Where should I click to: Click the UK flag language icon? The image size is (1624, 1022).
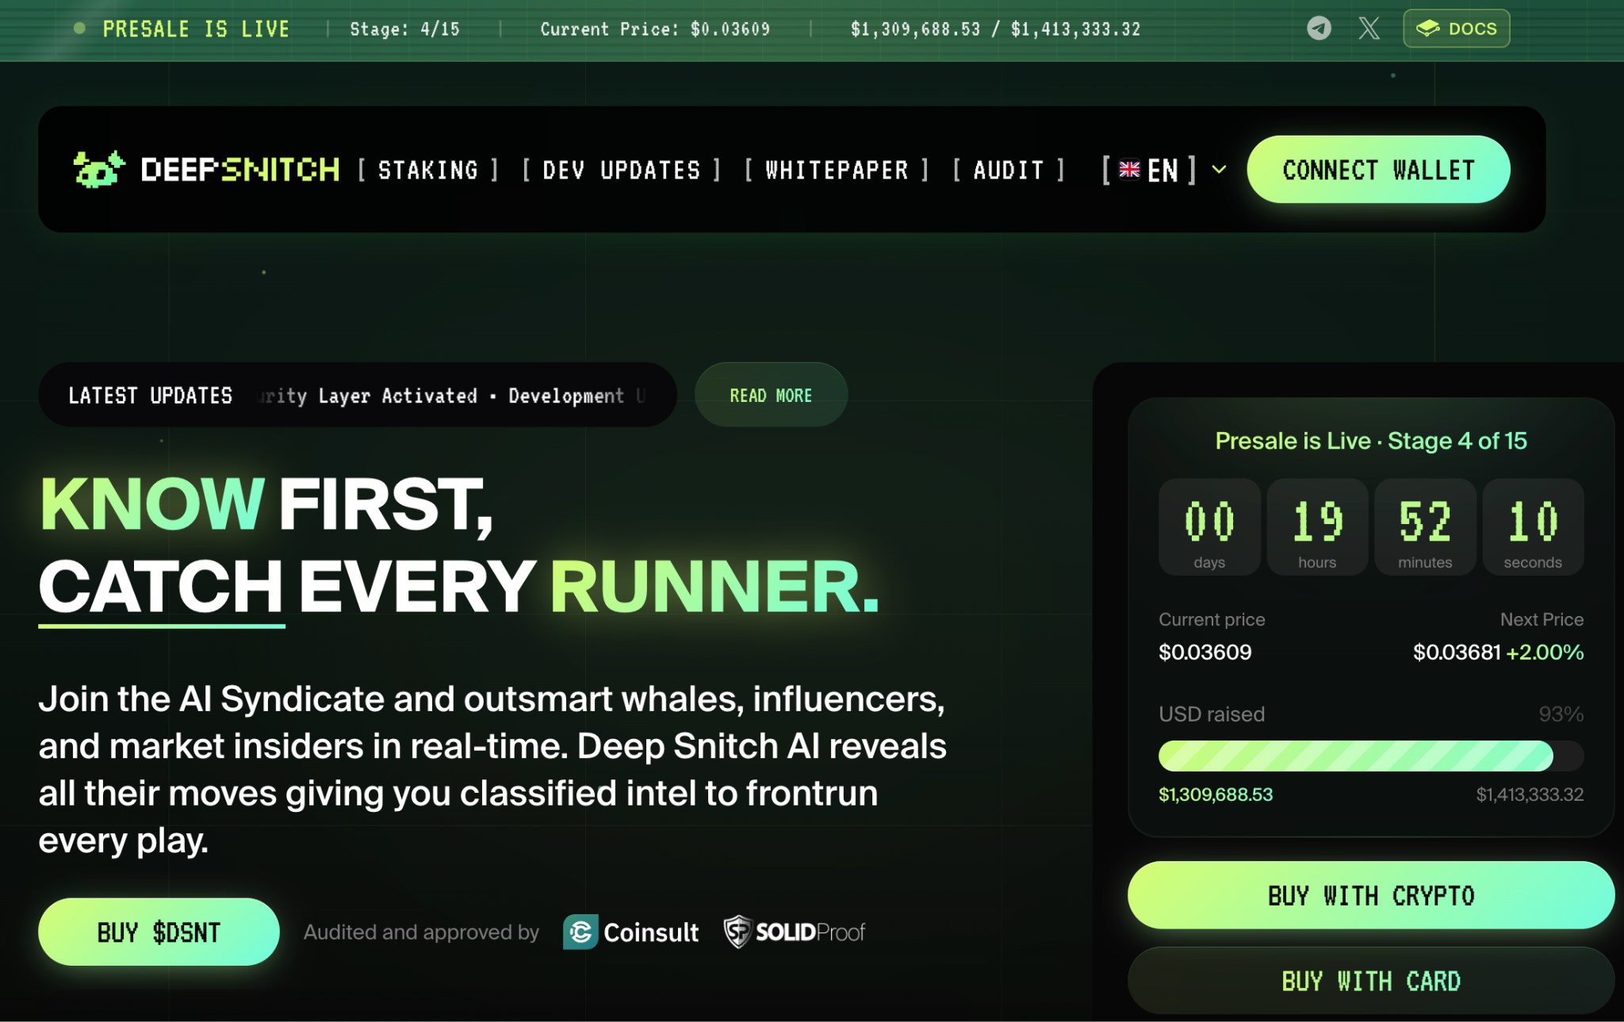(1129, 170)
